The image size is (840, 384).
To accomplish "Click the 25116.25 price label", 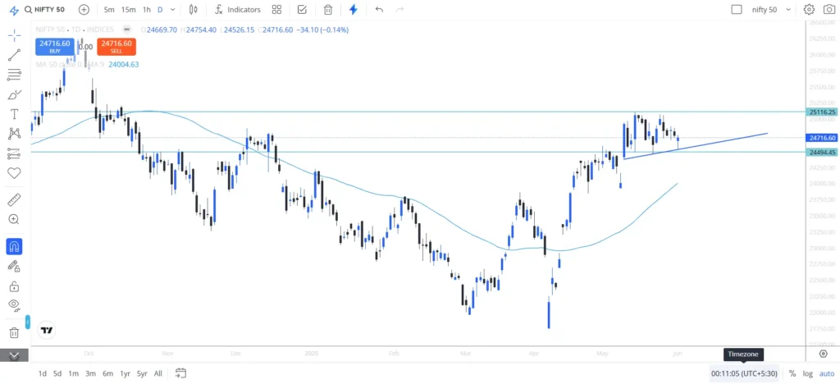I will (x=821, y=112).
